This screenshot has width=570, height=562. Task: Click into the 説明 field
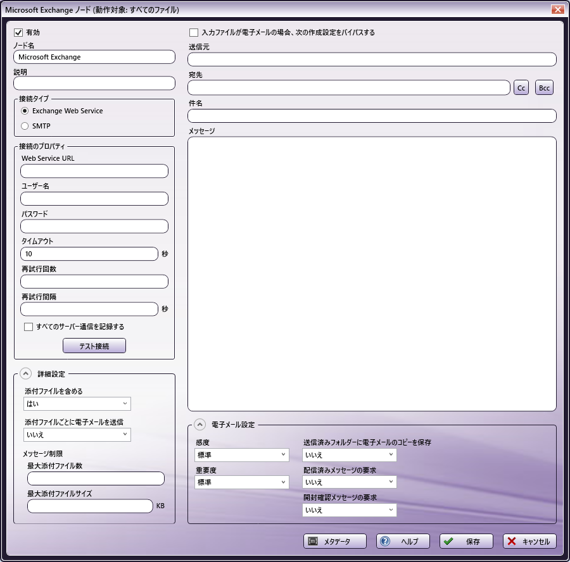[94, 83]
